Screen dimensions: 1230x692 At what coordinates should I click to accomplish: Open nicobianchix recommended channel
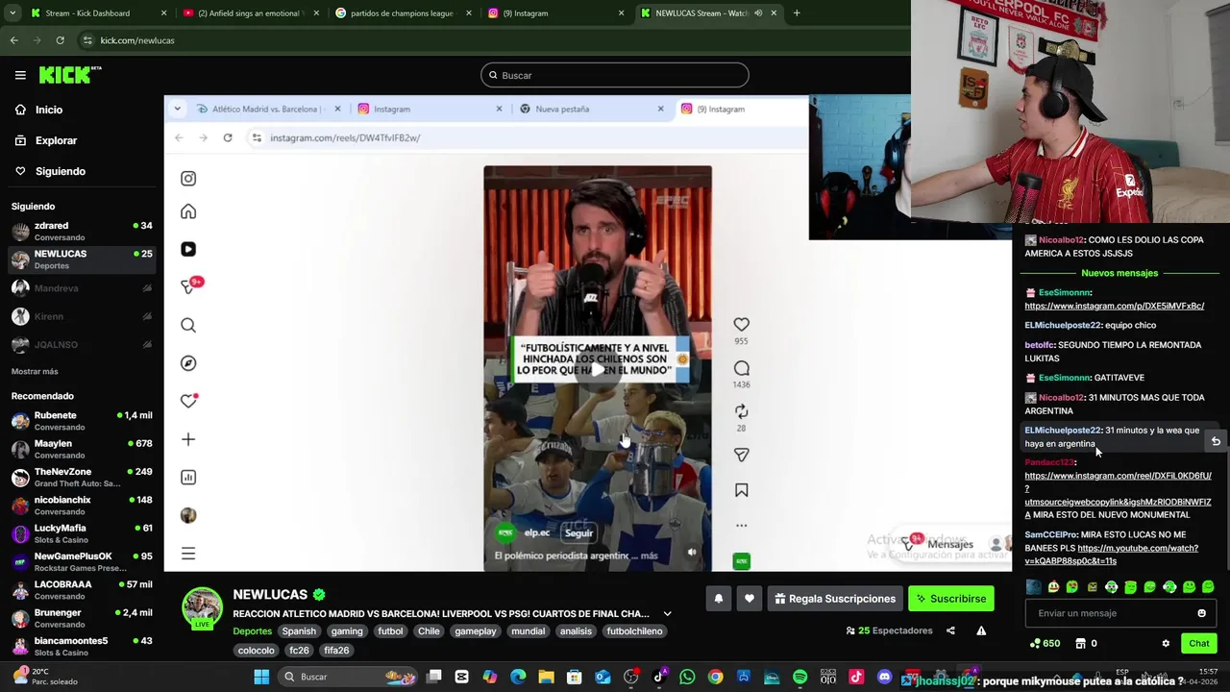(82, 506)
